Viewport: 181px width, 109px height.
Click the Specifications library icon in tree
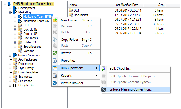20,47
